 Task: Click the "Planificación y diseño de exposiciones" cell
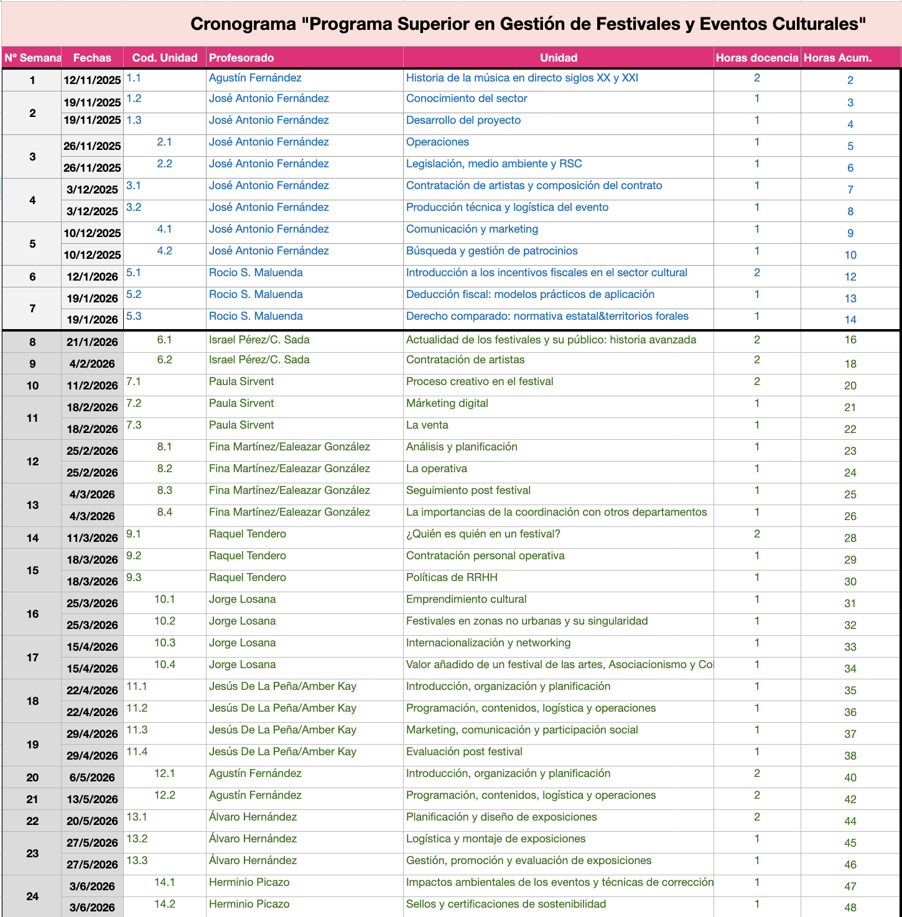[x=501, y=817]
